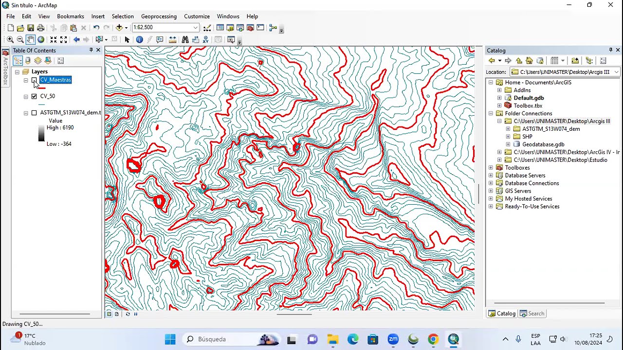Open the Bookmarks menu

pyautogui.click(x=71, y=16)
